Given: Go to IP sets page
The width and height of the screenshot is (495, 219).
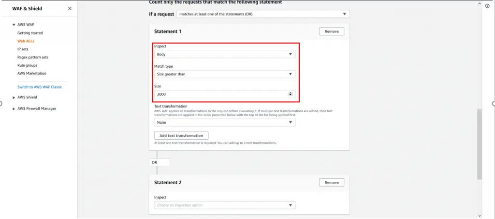Looking at the screenshot, I should pyautogui.click(x=23, y=49).
